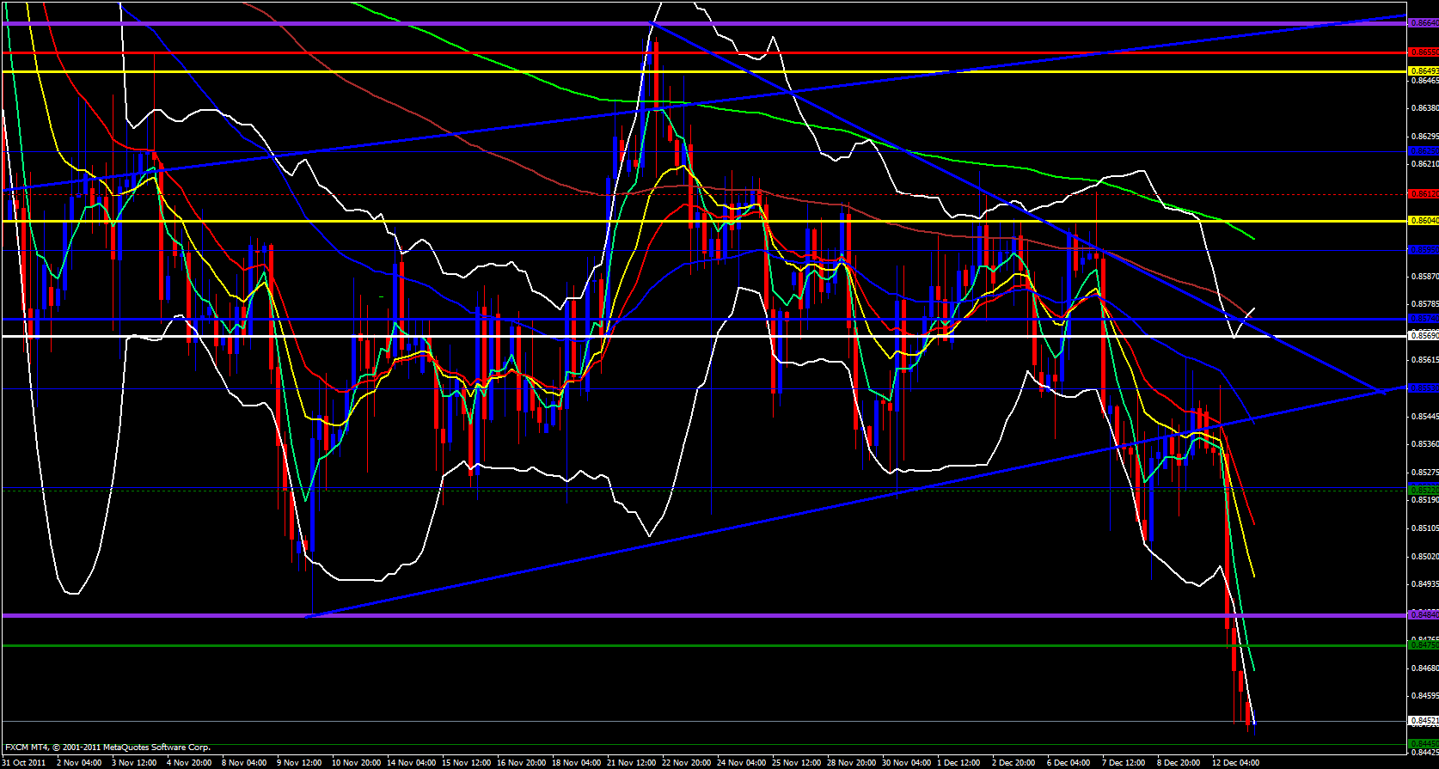Viewport: 1439px width, 769px height.
Task: Click the green 0.8522 dashed level label
Action: pyautogui.click(x=1423, y=490)
